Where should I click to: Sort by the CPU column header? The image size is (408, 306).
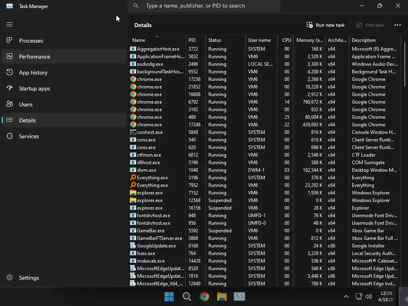pos(286,40)
